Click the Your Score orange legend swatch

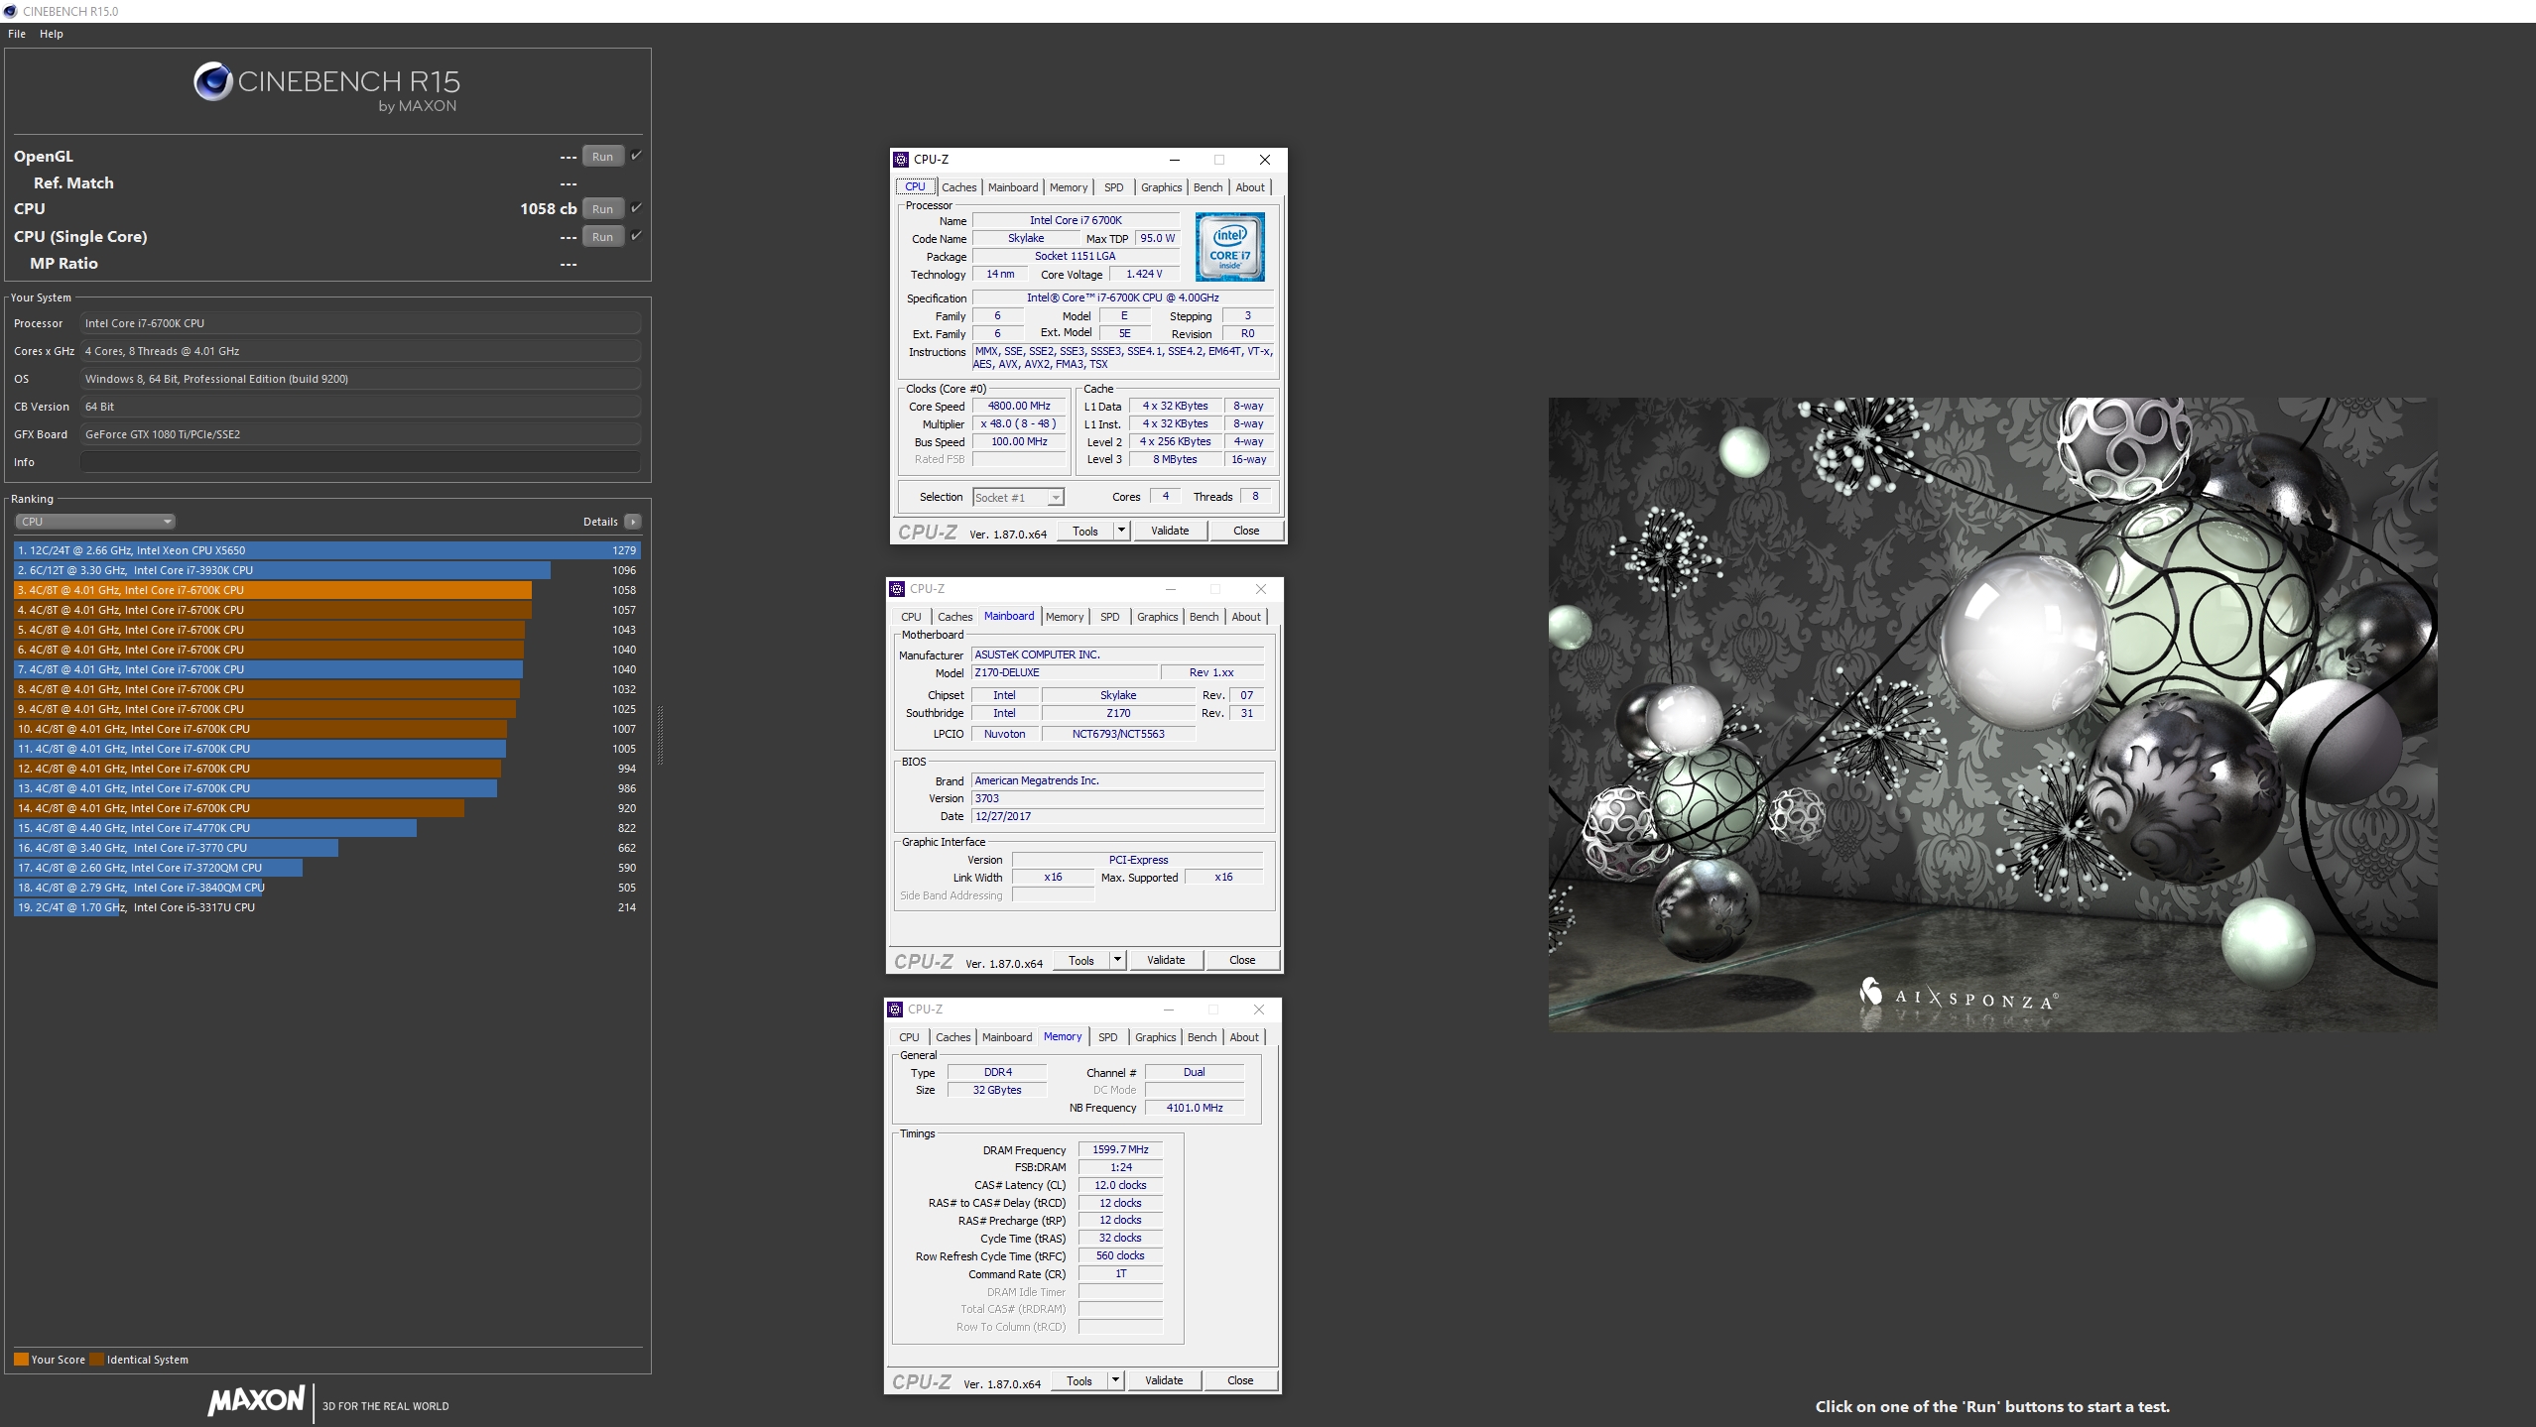coord(21,1360)
